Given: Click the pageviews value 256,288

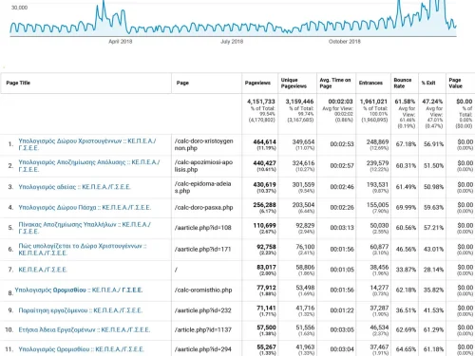Looking at the screenshot, I should (264, 205).
